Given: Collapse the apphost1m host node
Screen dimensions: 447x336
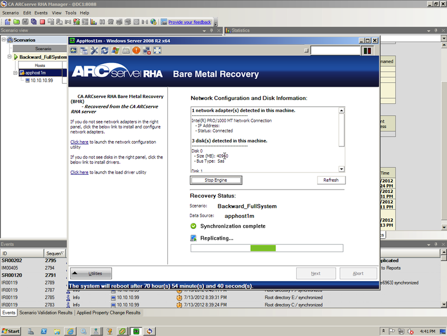Looking at the screenshot, I should click(15, 73).
